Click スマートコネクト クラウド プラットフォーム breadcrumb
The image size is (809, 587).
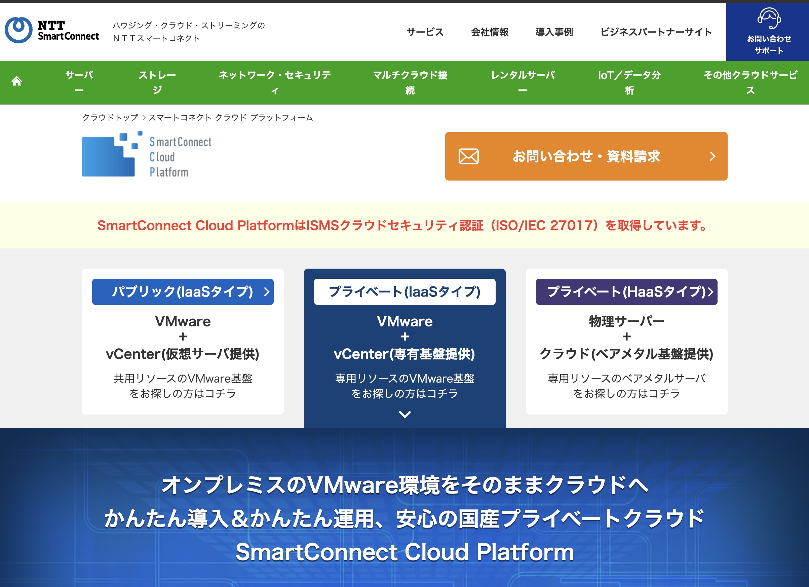pyautogui.click(x=230, y=117)
